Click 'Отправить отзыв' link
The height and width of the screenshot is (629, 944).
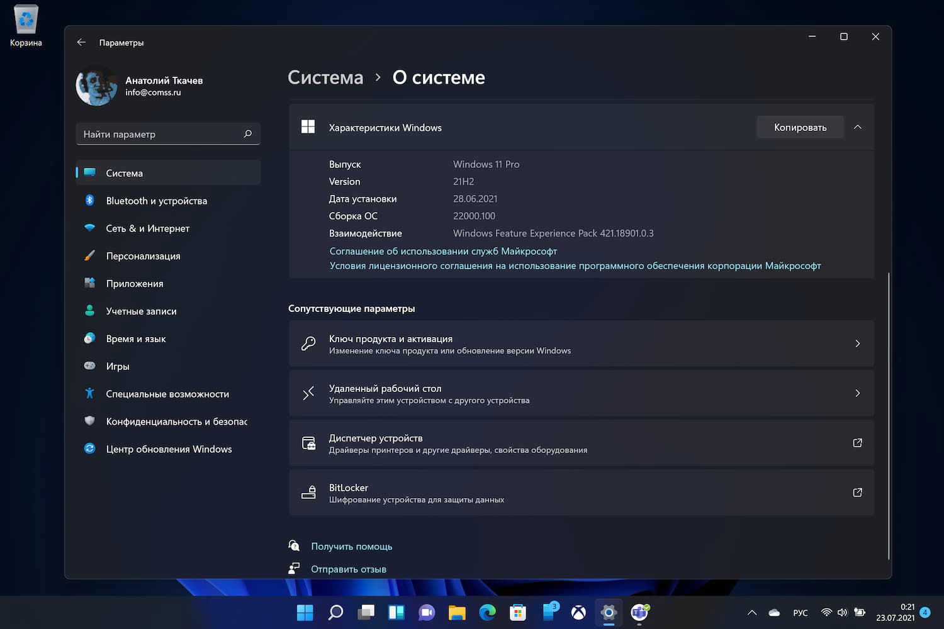[x=349, y=569]
